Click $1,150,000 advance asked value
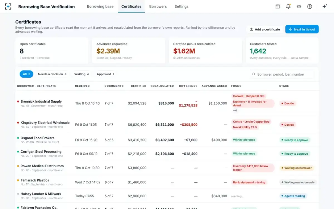This screenshot has height=209, width=334. click(x=218, y=103)
